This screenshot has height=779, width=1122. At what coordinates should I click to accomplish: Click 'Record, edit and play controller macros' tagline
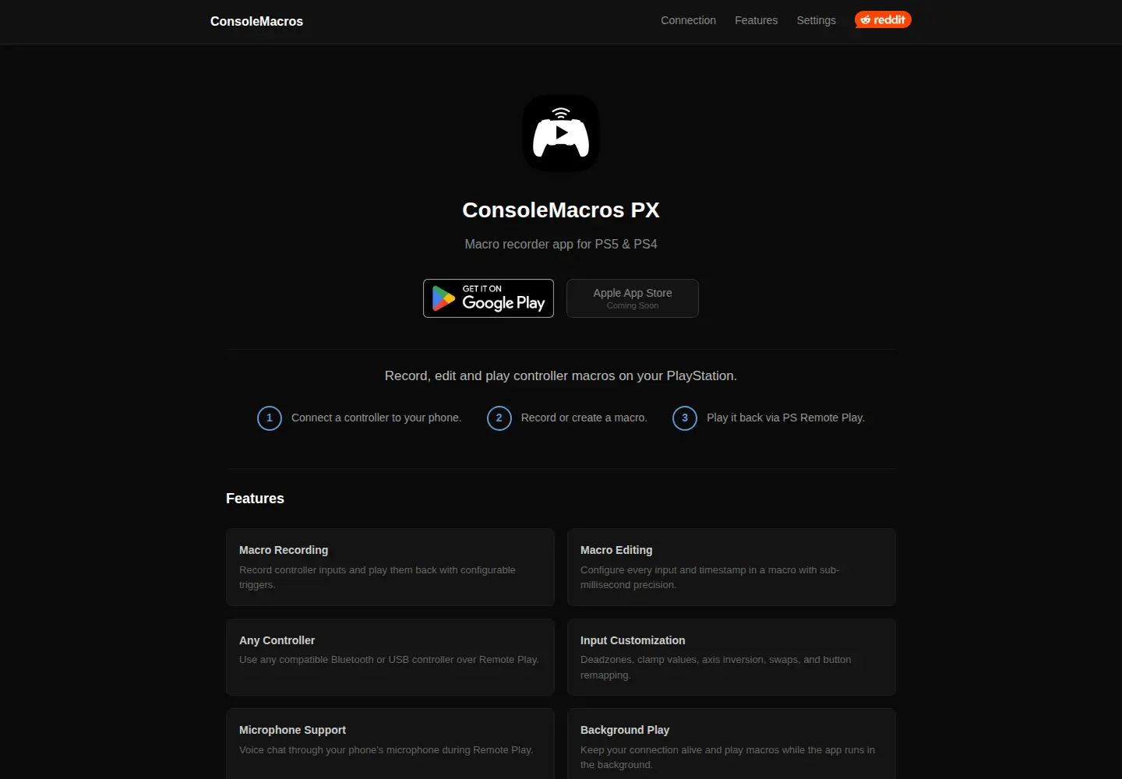[x=561, y=375]
